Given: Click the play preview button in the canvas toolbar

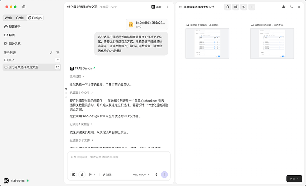Looking at the screenshot, I should pos(228,7).
